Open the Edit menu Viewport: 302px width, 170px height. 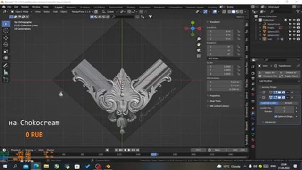pyautogui.click(x=16, y=7)
